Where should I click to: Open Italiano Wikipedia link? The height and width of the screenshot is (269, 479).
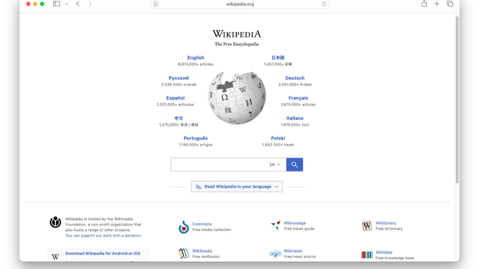point(295,118)
